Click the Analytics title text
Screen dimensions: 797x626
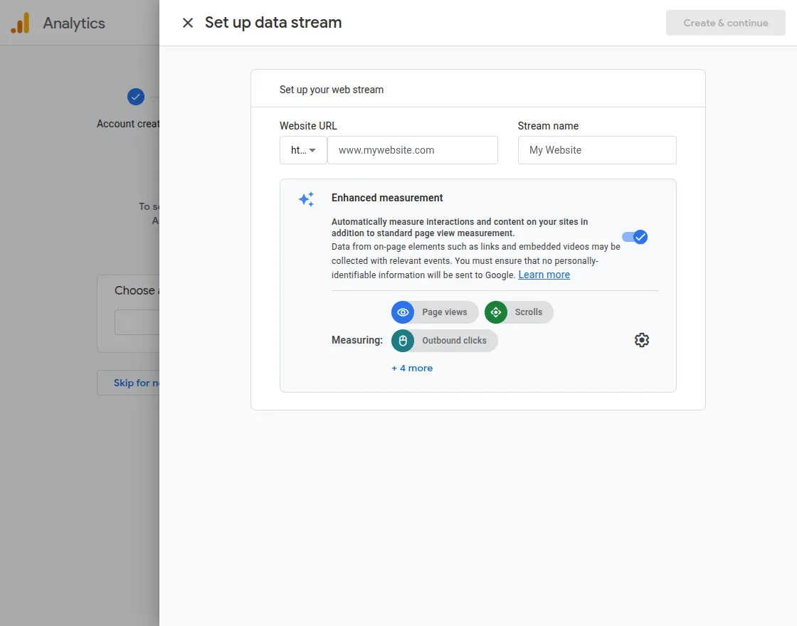pyautogui.click(x=74, y=23)
